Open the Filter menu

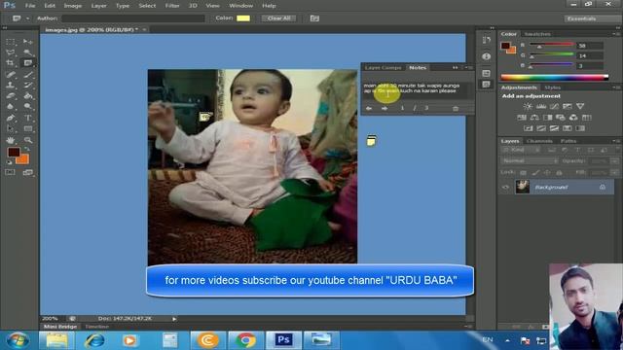pos(172,6)
